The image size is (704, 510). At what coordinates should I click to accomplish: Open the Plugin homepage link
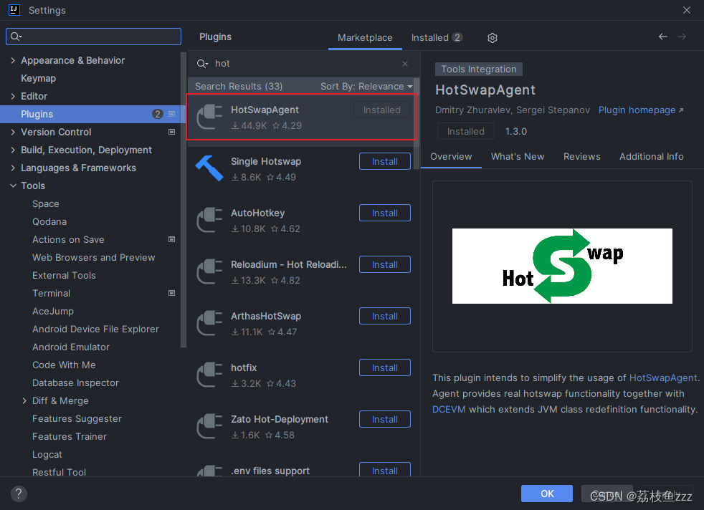coord(641,110)
